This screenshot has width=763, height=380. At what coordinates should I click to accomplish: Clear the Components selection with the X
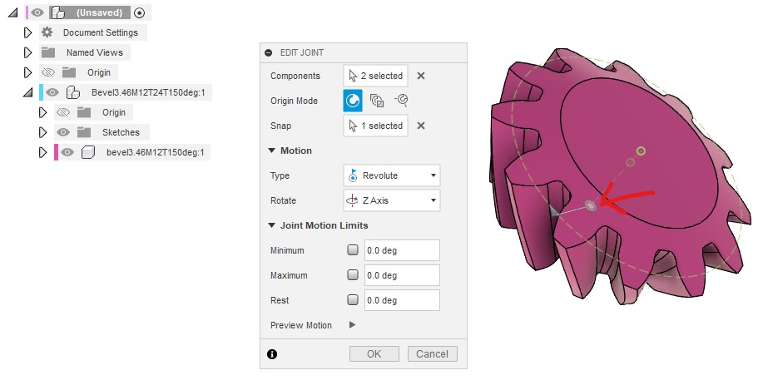(421, 76)
